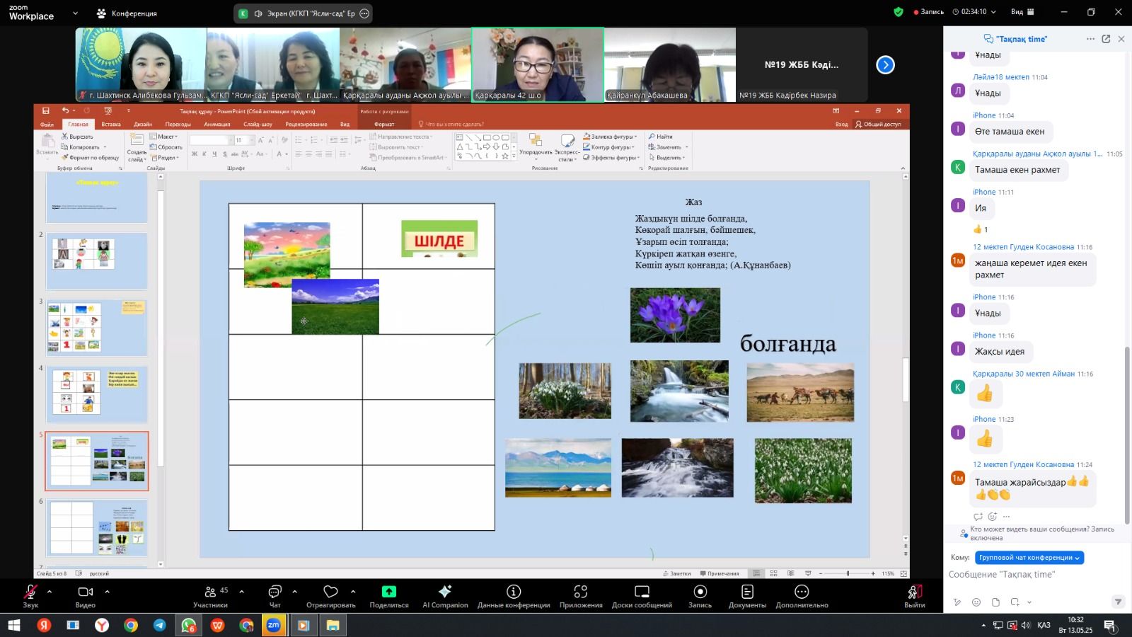Open the Групповой чат конференции recipient dropdown
This screenshot has height=637, width=1132.
pos(1029,558)
